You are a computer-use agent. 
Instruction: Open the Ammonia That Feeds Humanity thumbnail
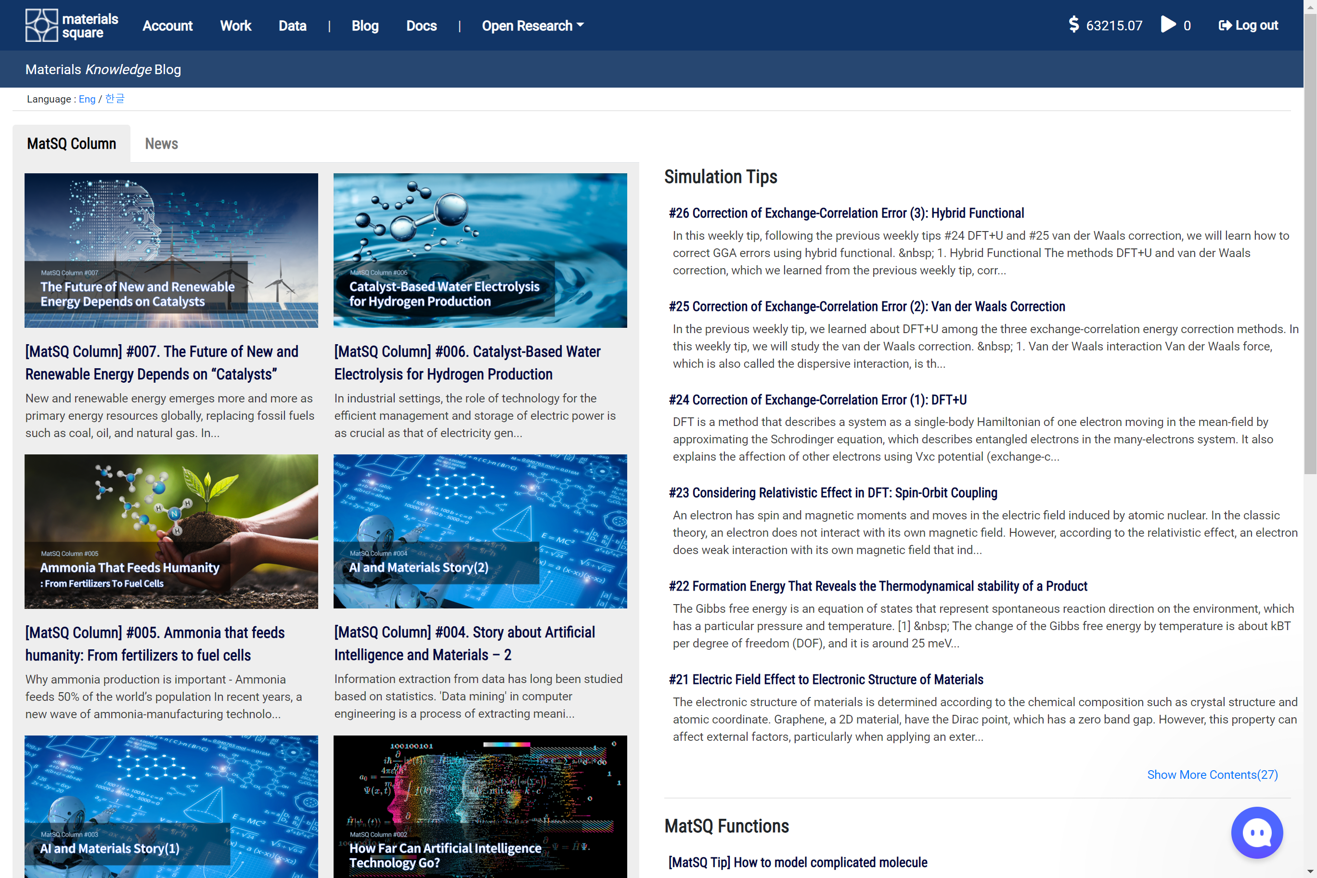(171, 531)
